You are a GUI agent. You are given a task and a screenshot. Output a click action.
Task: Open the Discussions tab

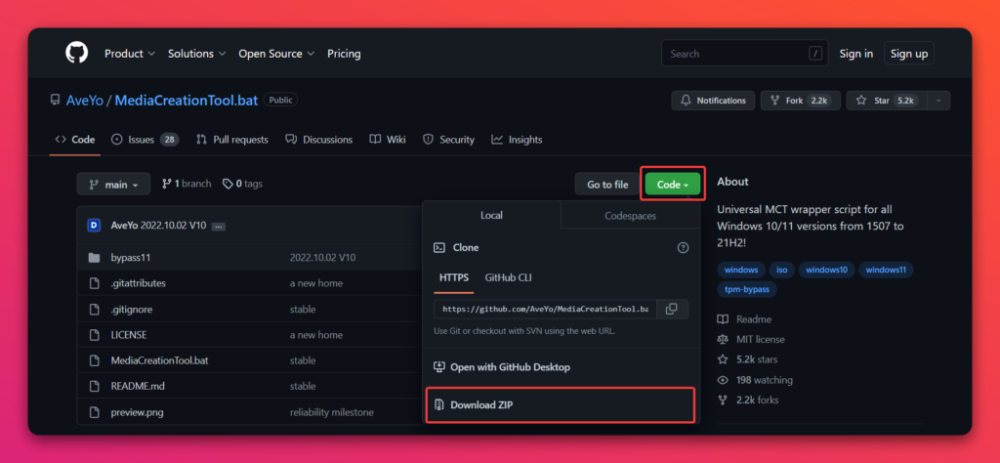coord(319,139)
